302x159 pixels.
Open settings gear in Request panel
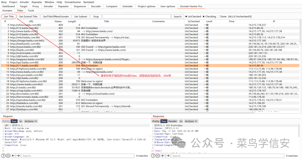click(8, 156)
